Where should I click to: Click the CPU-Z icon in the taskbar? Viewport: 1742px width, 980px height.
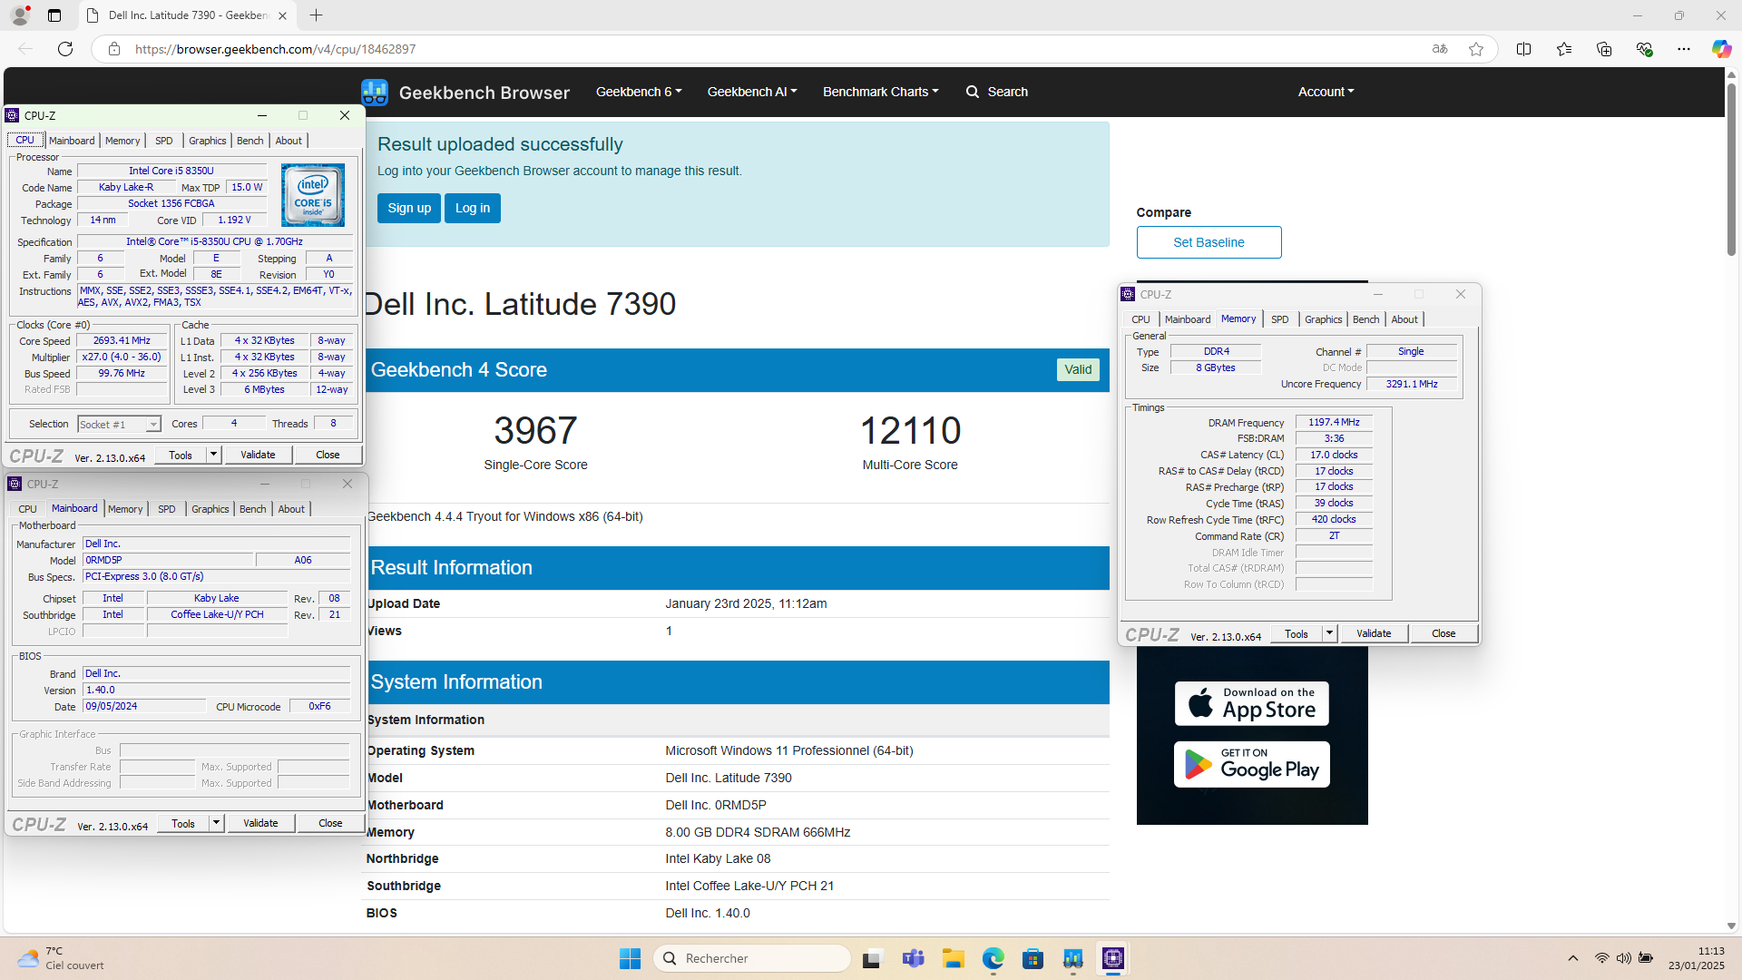(1113, 958)
